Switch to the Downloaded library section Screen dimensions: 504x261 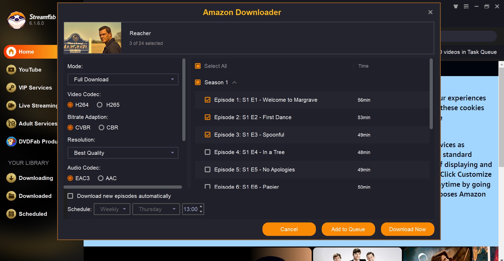[11, 196]
